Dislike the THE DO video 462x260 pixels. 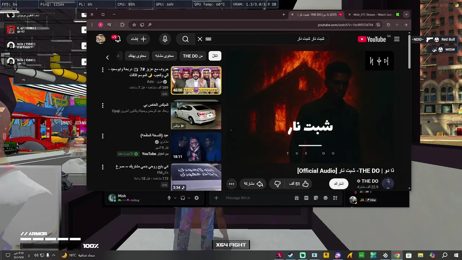point(277,184)
